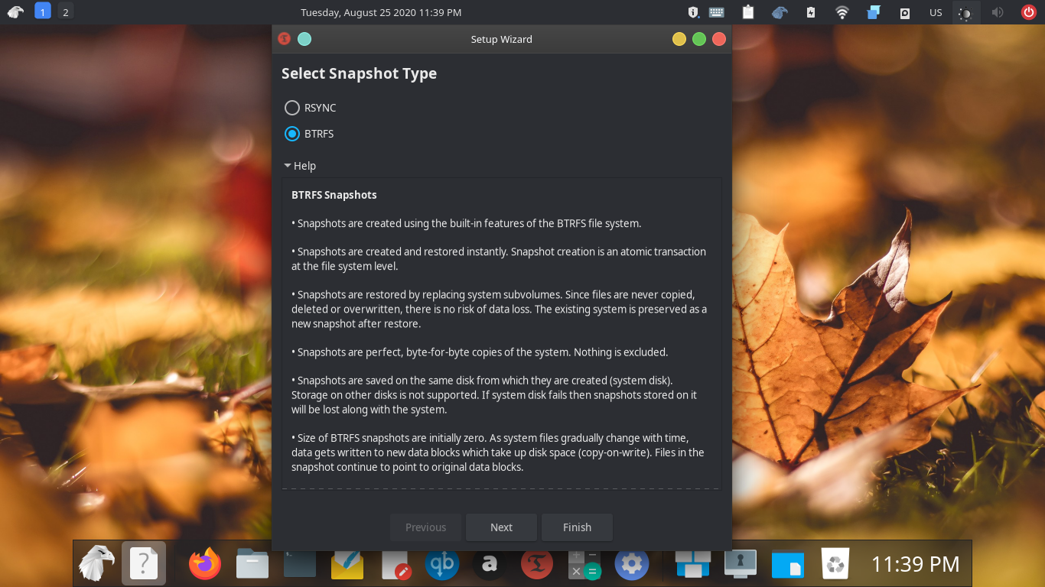The width and height of the screenshot is (1045, 587).
Task: Click the blue window tiles dock icon
Action: tap(693, 565)
